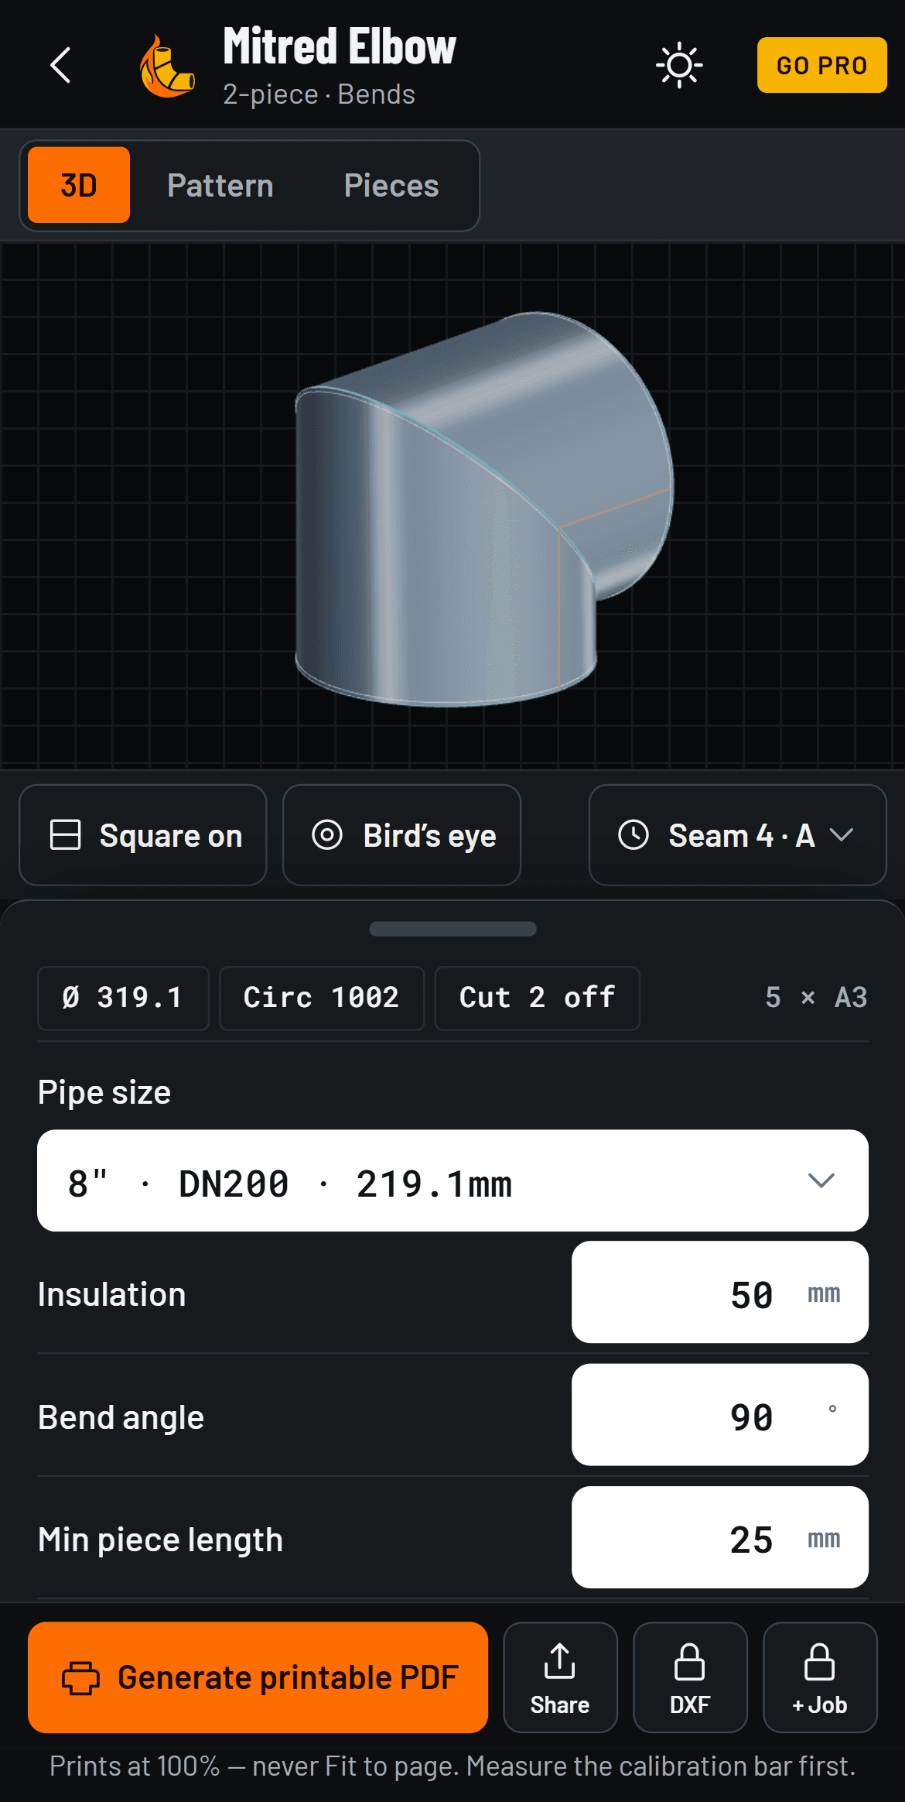Select the 3D elbow model preview
Viewport: 905px width, 1802px height.
484,509
